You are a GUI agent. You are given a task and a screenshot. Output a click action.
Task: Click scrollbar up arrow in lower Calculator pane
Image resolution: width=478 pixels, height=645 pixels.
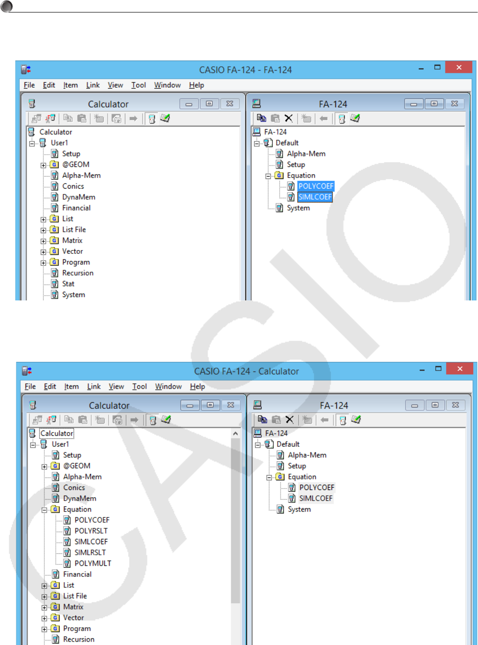tap(235, 433)
